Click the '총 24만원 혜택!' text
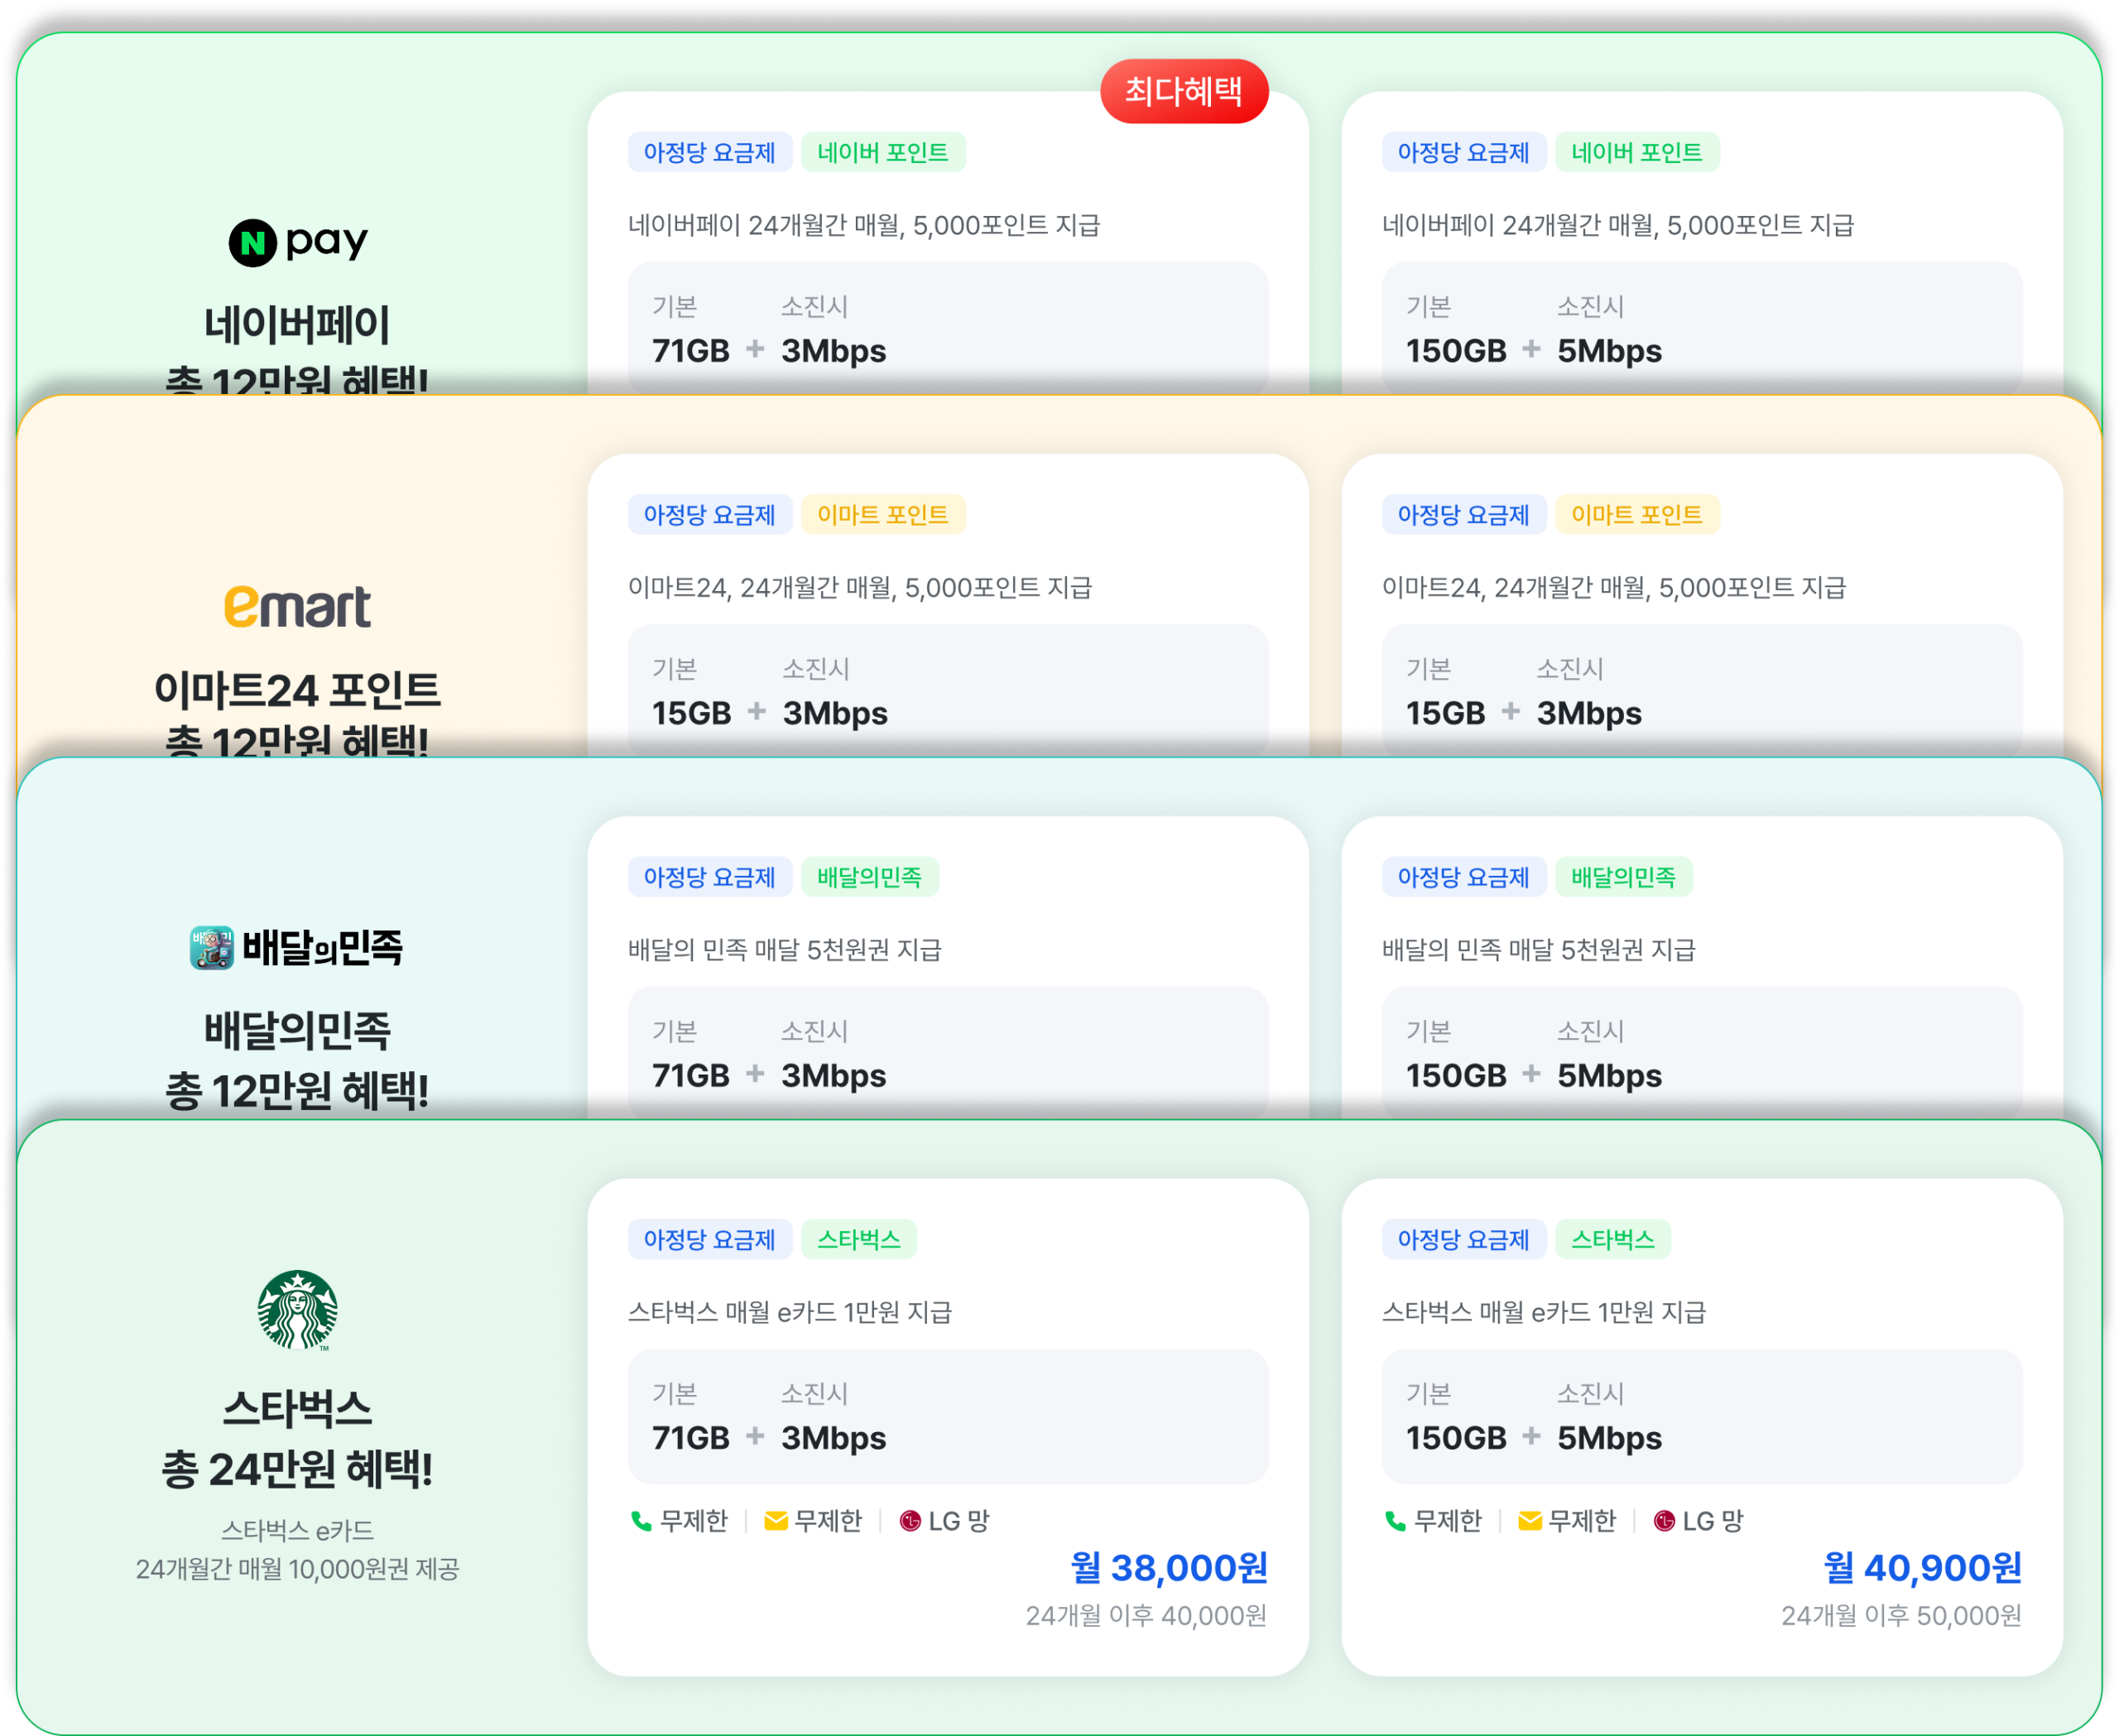This screenshot has height=1736, width=2119. [x=297, y=1469]
